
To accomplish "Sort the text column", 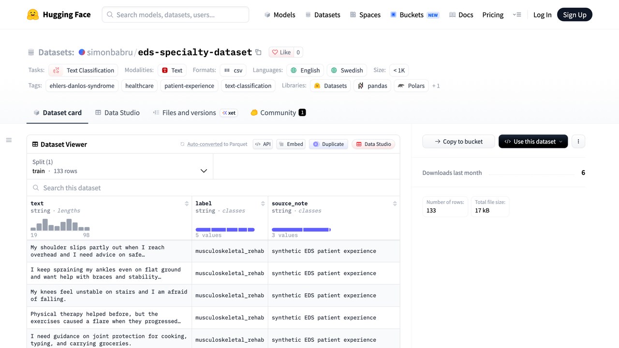I will tap(187, 203).
